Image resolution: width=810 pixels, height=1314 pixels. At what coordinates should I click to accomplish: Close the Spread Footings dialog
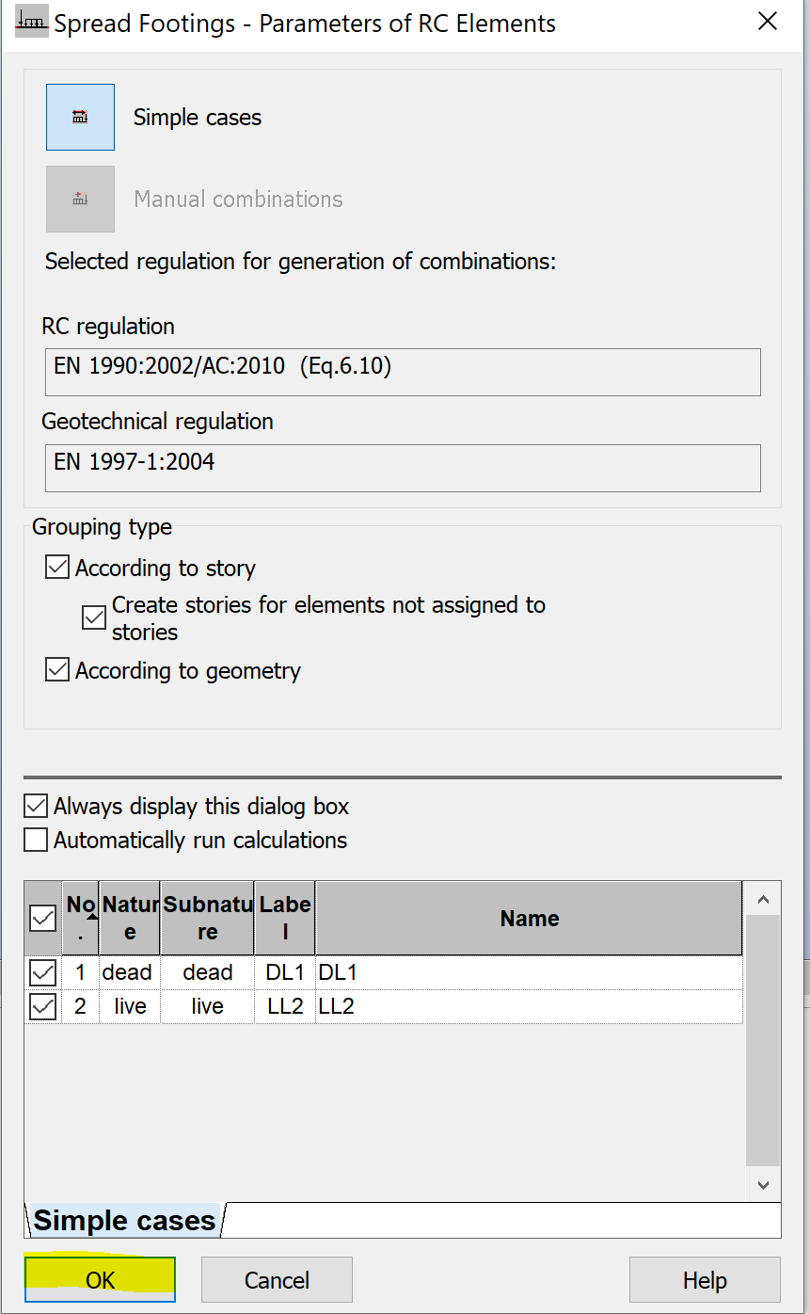pyautogui.click(x=768, y=23)
